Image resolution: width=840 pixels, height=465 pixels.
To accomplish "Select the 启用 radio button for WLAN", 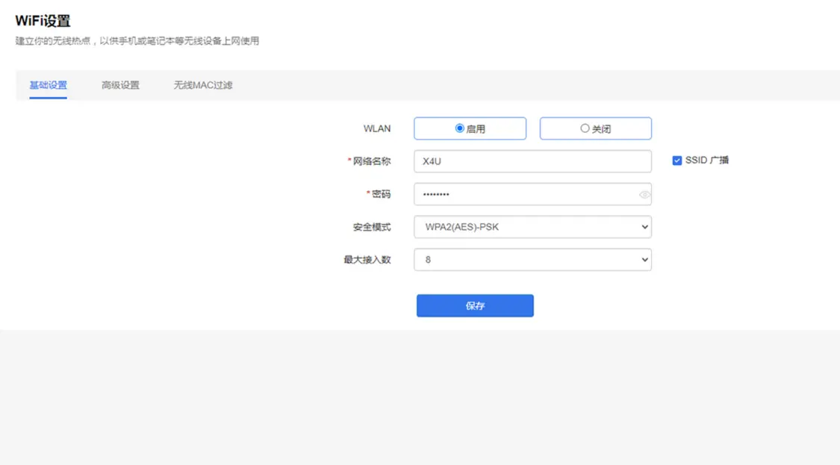I will (461, 128).
